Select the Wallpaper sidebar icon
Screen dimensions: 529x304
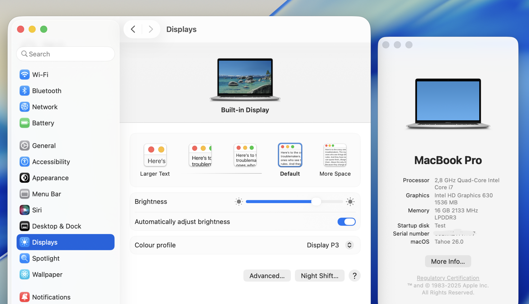coord(24,275)
